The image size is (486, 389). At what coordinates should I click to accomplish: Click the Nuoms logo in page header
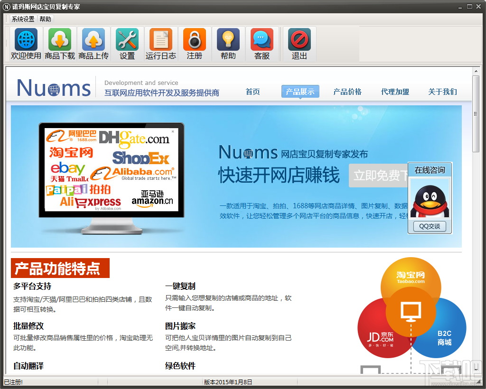coord(54,88)
